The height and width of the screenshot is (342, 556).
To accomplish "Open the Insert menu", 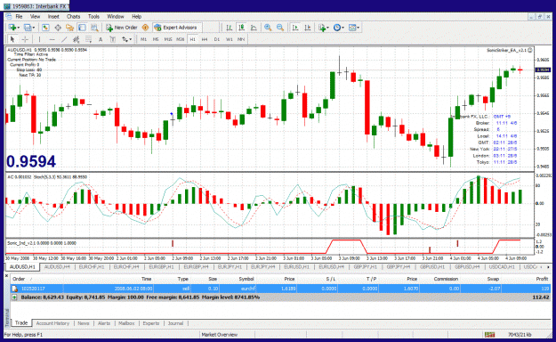I will 53,16.
